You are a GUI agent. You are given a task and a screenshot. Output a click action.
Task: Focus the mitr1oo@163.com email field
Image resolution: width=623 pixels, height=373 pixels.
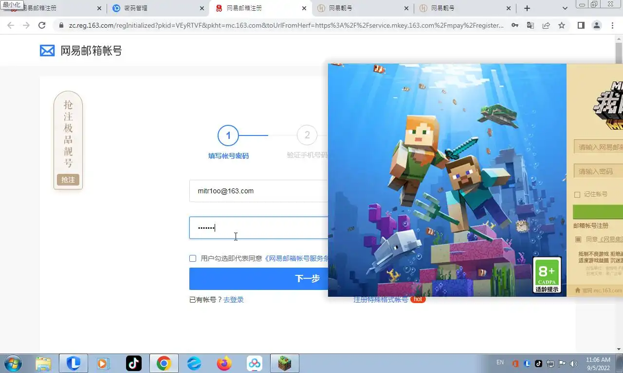258,191
